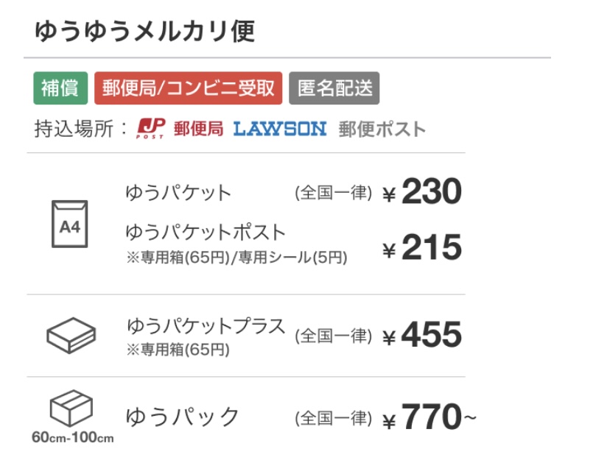Select the green 補償 badge
Screen dimensions: 610x474
coord(60,88)
